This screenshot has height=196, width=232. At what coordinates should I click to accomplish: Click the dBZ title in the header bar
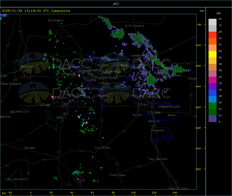coord(116,4)
